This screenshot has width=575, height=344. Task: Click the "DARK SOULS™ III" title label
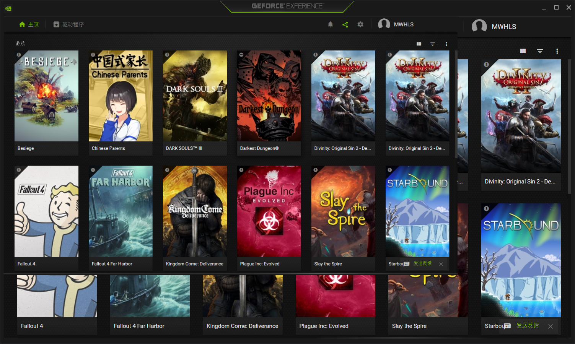[x=184, y=148]
